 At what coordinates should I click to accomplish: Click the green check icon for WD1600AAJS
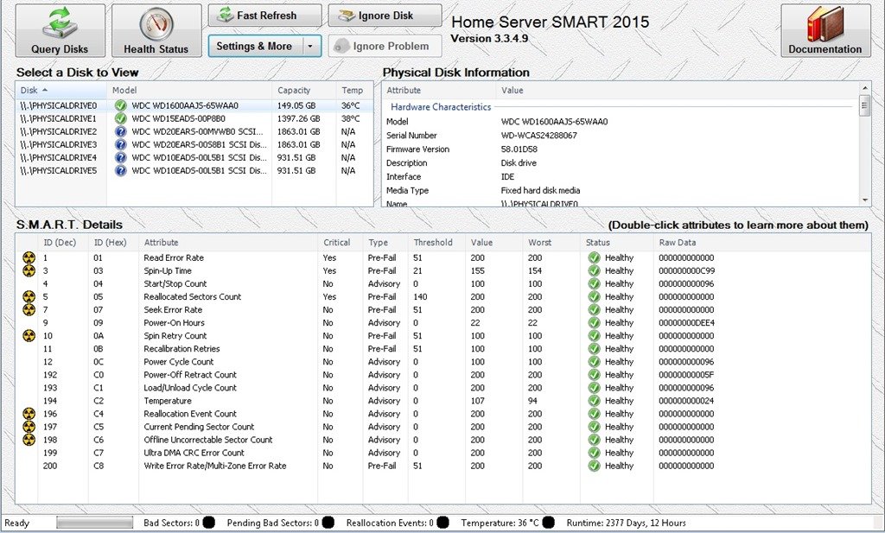[x=120, y=105]
